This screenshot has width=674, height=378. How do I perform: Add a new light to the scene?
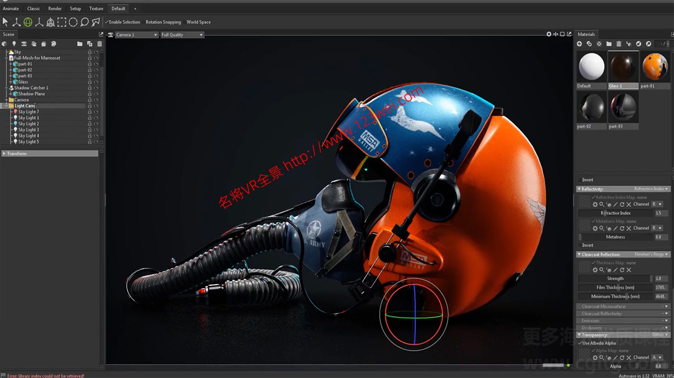(14, 43)
